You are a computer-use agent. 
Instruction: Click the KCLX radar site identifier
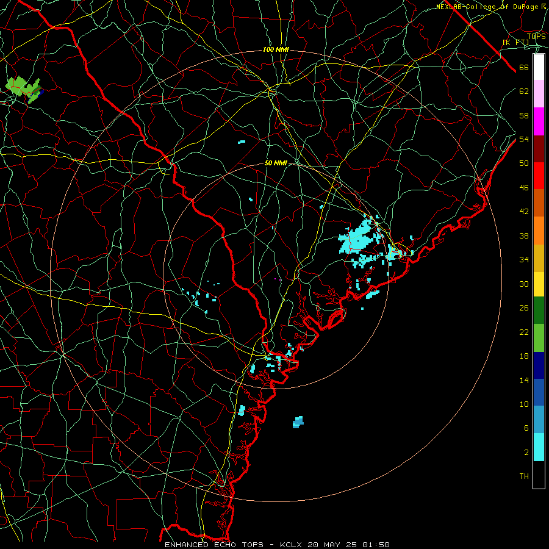(x=292, y=545)
